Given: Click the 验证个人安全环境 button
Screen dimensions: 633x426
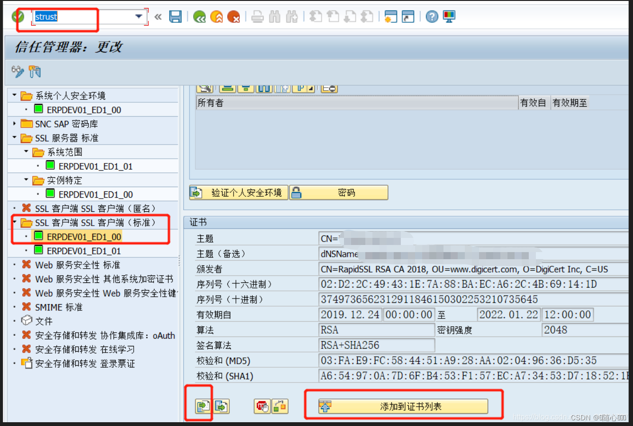Looking at the screenshot, I should 238,192.
